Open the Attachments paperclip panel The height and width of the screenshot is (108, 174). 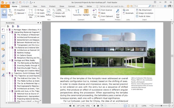click(x=3, y=56)
